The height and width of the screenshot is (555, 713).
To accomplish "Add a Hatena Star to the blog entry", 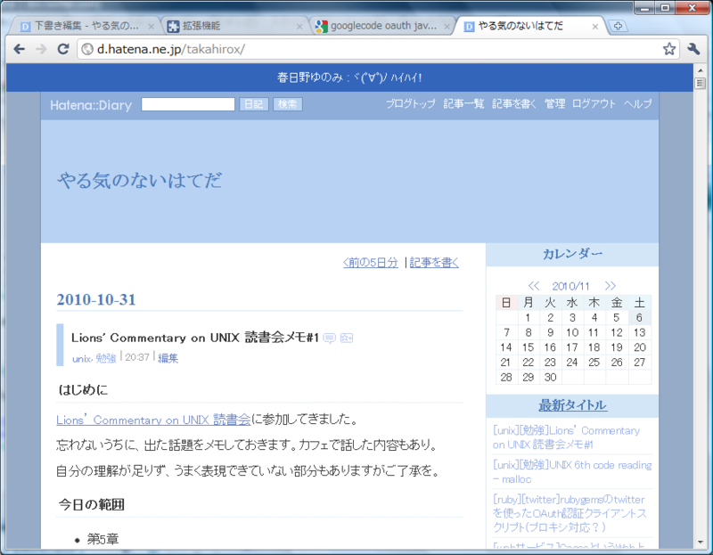I will coord(347,338).
